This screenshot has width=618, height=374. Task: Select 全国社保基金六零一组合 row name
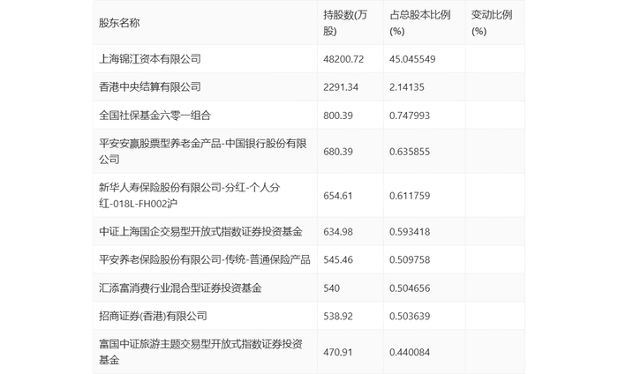click(x=154, y=116)
